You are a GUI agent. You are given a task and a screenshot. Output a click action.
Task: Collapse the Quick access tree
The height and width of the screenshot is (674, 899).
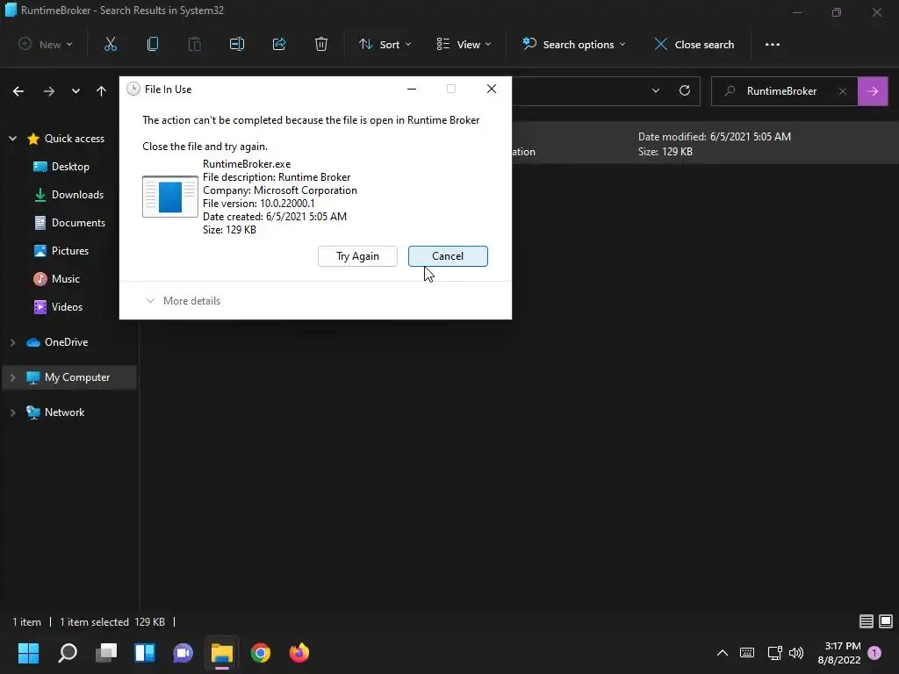(x=12, y=138)
